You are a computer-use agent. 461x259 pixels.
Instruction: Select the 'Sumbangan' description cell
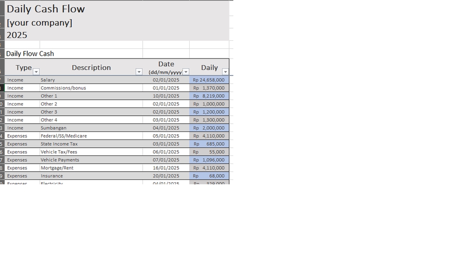[x=91, y=128]
